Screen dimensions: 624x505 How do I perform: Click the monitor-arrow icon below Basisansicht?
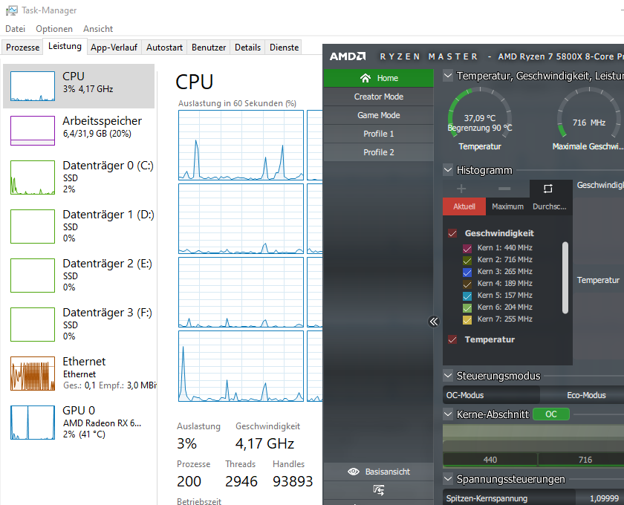point(378,490)
